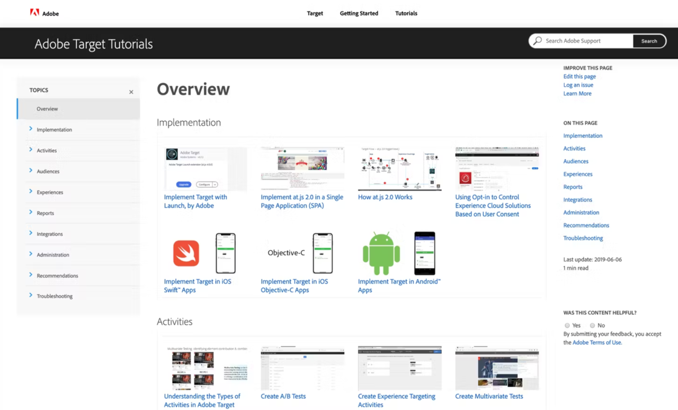This screenshot has height=410, width=678.
Task: Jump to Experiences in On This Page
Action: click(578, 174)
